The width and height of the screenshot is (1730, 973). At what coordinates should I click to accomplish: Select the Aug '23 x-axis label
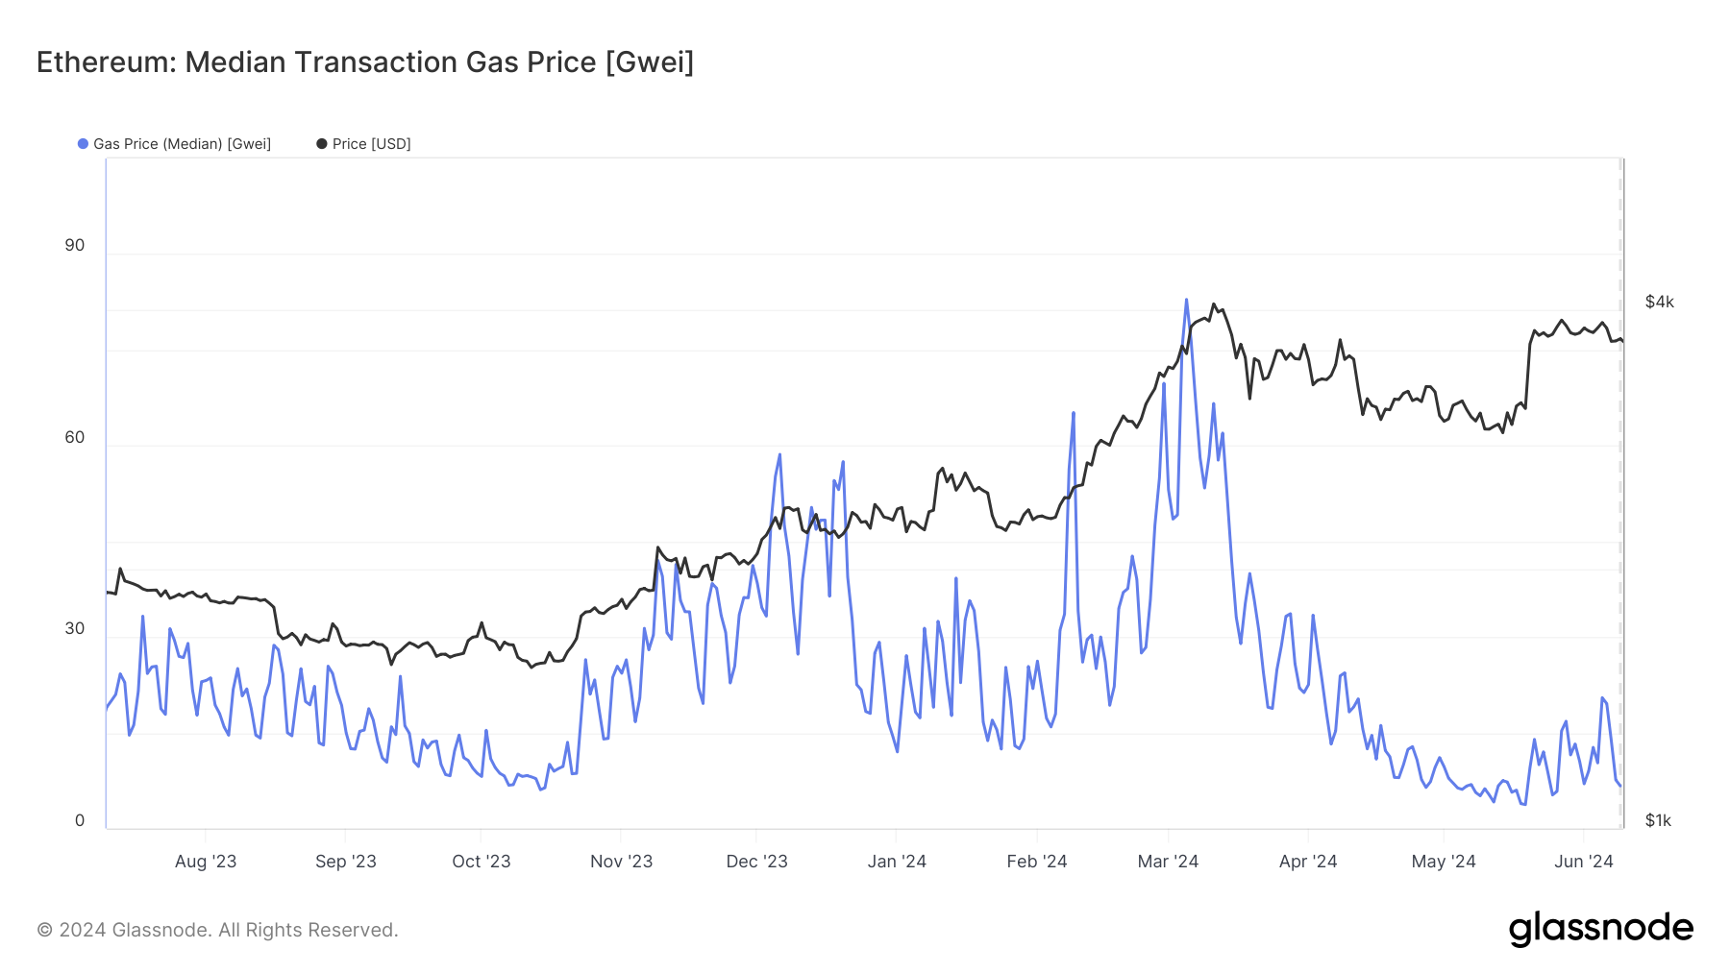pos(206,862)
